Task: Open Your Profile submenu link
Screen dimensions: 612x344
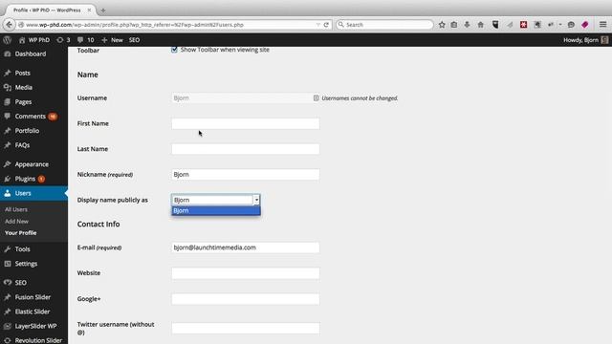Action: click(20, 233)
